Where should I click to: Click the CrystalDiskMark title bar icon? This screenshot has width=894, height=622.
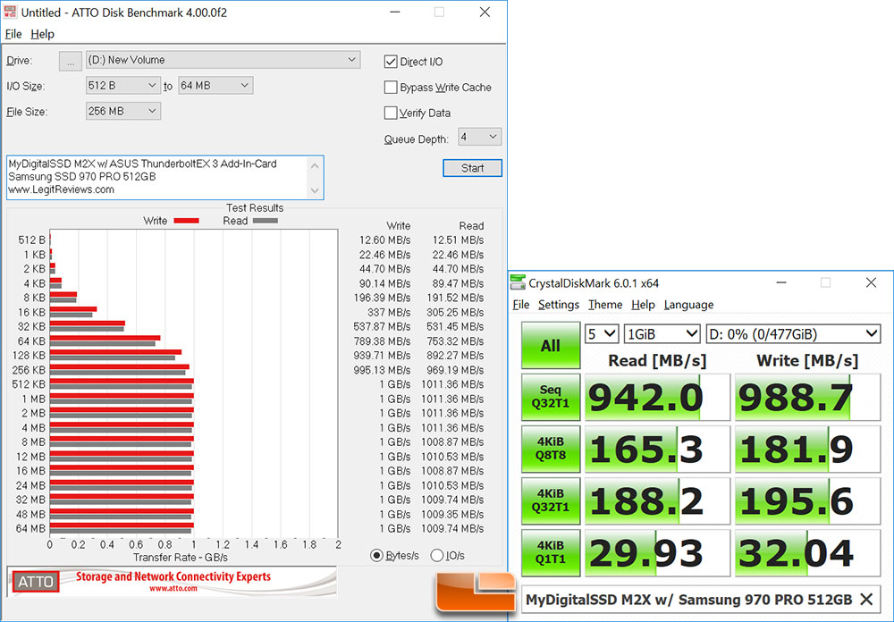click(518, 282)
